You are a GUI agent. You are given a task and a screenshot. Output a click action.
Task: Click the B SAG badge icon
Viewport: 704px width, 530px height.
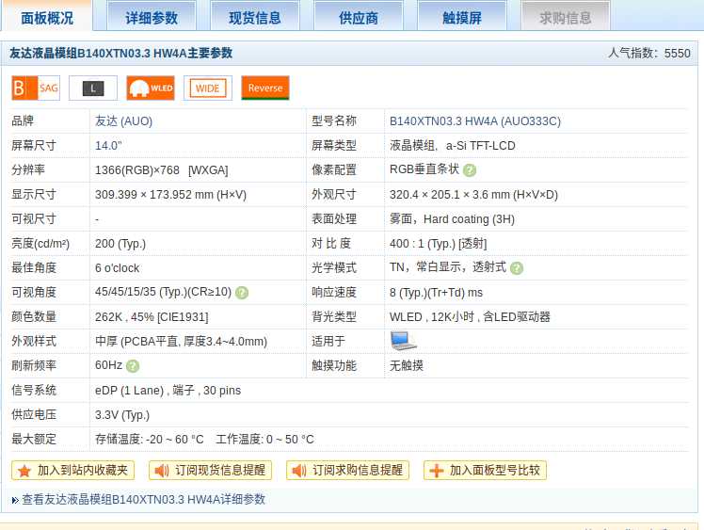point(36,88)
